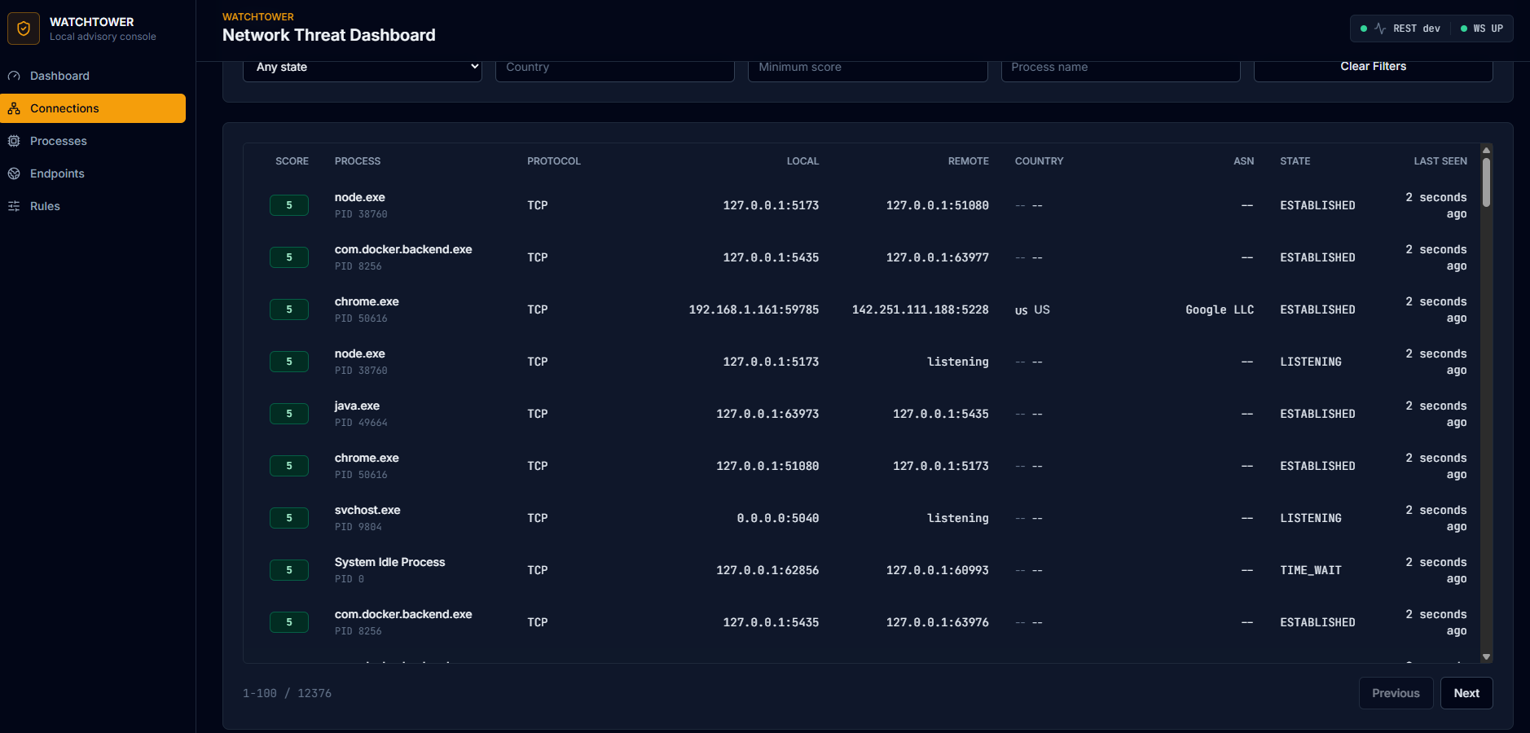Click the Next page button
This screenshot has height=733, width=1530.
[x=1466, y=693]
